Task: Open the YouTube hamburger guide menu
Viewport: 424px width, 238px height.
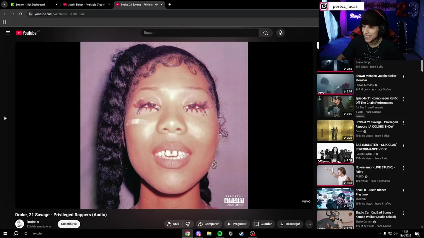Action: (8, 33)
